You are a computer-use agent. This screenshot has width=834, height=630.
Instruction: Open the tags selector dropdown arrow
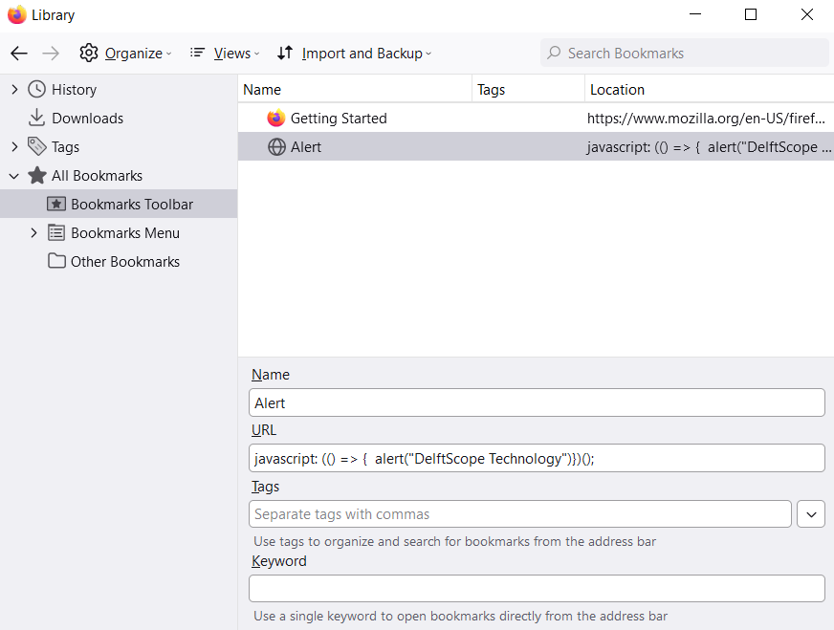pyautogui.click(x=811, y=514)
